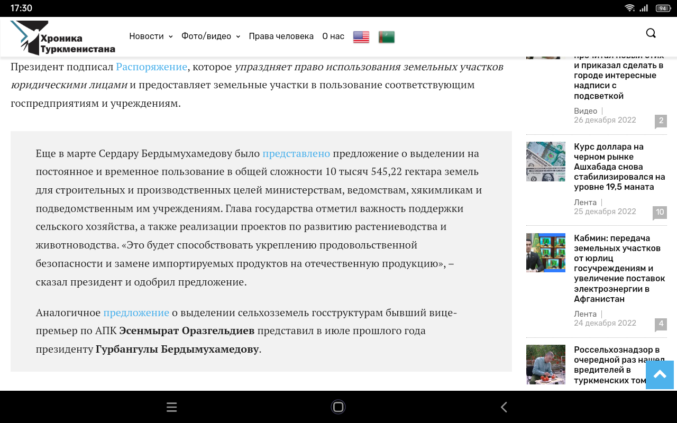This screenshot has width=677, height=423.
Task: Select the Видео category label
Action: [585, 111]
